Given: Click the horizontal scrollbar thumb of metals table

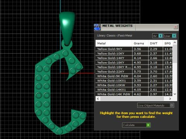Looking at the screenshot, I should (x=132, y=99).
